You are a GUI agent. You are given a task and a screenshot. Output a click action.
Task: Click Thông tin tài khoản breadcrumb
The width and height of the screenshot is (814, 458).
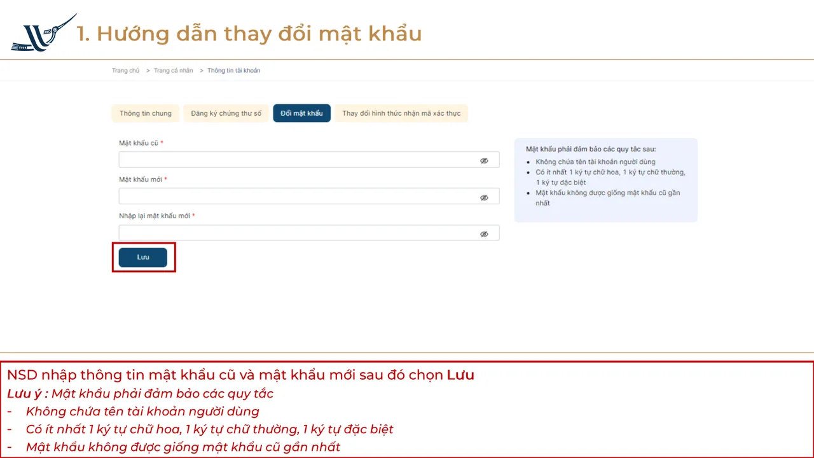click(234, 71)
